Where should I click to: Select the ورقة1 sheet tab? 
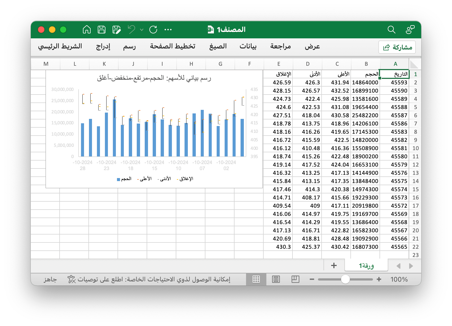366,265
